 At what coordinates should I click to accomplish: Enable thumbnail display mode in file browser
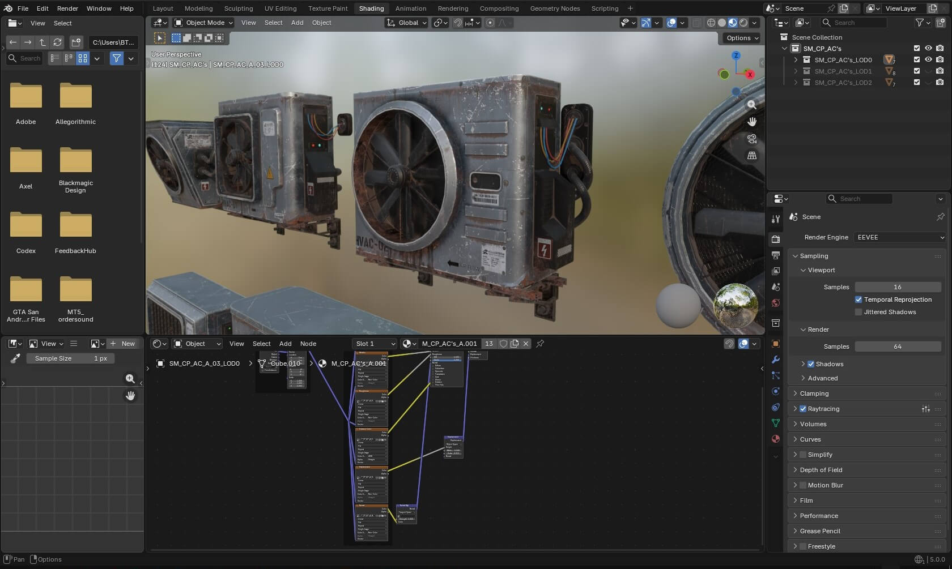pos(83,58)
